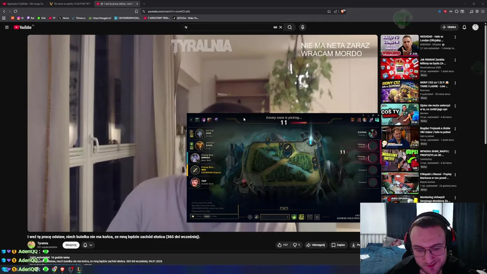Share the video via Udostępnij
This screenshot has height=274, width=487.
point(315,245)
